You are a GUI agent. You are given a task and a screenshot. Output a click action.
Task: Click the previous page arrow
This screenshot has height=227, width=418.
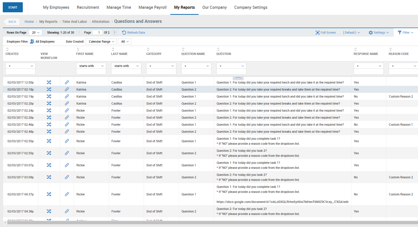tap(79, 32)
